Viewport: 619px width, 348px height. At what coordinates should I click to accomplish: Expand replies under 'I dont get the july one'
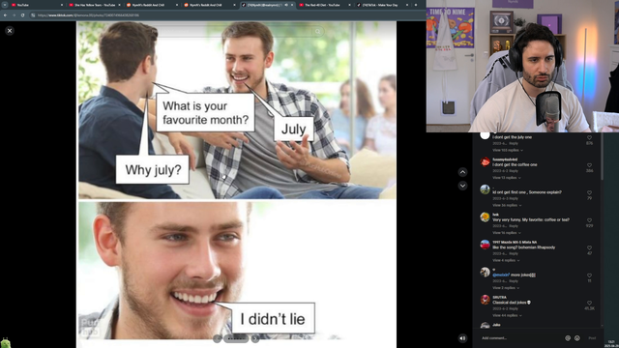(x=508, y=150)
